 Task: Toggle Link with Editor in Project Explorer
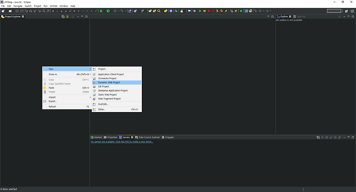coord(67,17)
